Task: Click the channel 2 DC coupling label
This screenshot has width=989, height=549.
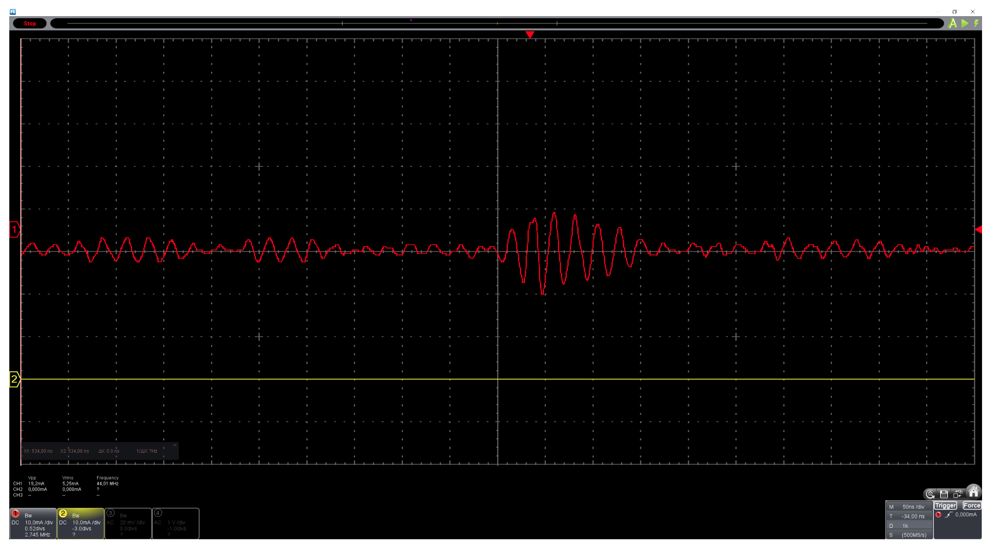Action: click(x=63, y=523)
